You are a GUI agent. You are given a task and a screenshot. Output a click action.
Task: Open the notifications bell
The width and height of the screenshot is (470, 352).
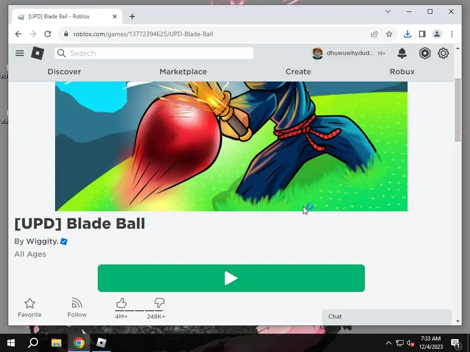402,53
